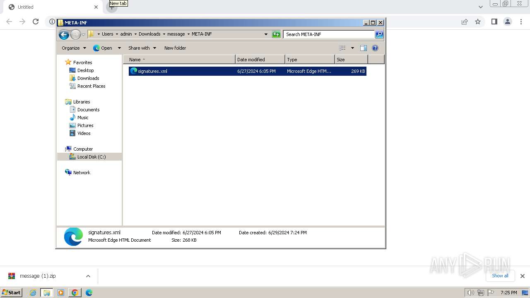This screenshot has width=530, height=298.
Task: Bookmark this tab with the star
Action: 478,22
